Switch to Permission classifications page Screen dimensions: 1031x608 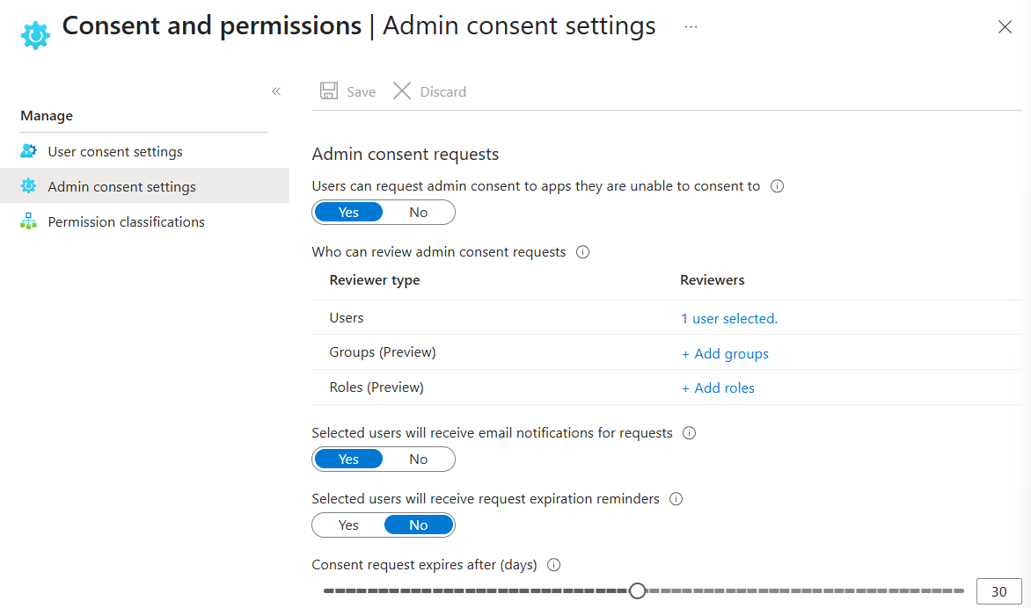click(126, 221)
